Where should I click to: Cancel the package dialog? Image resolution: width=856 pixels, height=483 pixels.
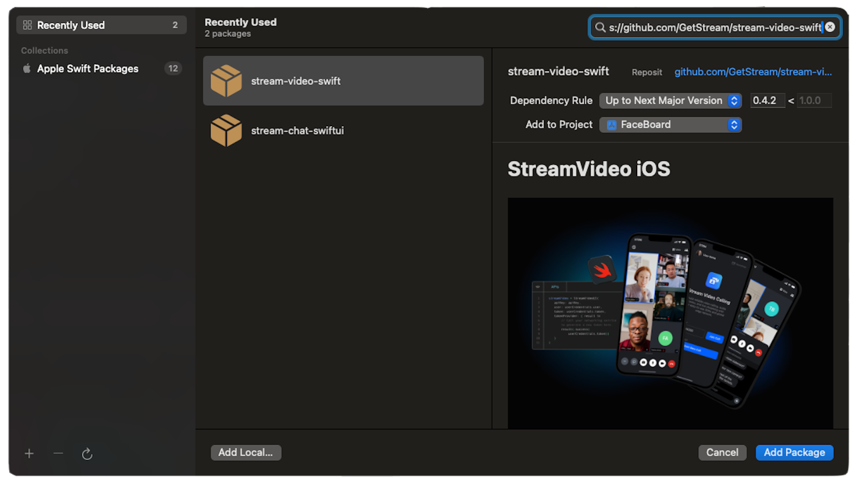point(722,452)
